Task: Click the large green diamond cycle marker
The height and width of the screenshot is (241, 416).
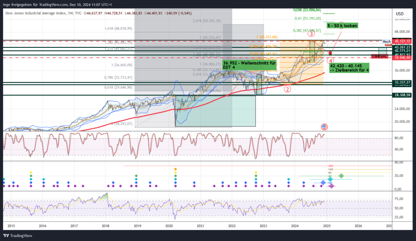Action: [x=342, y=176]
